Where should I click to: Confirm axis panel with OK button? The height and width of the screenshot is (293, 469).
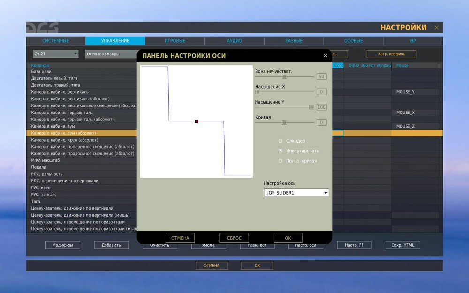point(288,238)
